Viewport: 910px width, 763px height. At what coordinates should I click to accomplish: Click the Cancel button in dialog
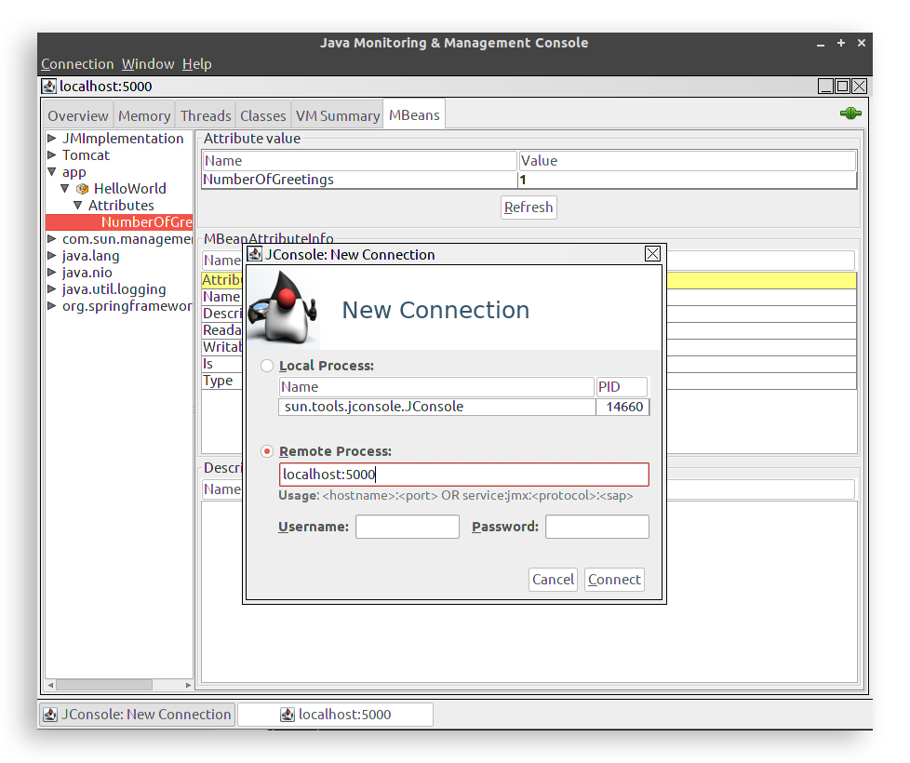coord(553,580)
